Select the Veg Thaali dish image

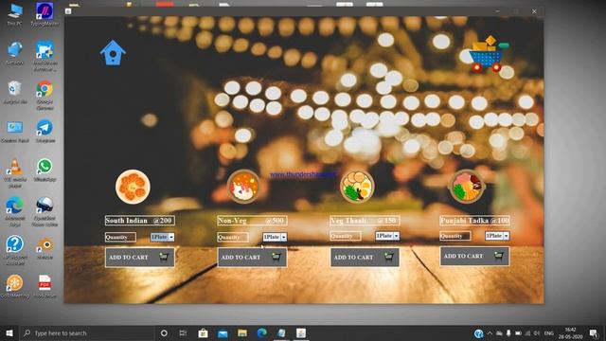click(357, 187)
